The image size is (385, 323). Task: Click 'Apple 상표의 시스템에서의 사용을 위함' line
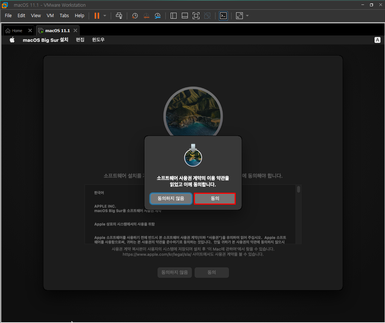(x=125, y=224)
